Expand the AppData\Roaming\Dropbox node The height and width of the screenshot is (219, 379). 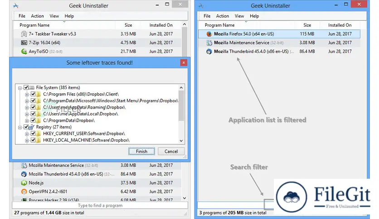(27, 108)
